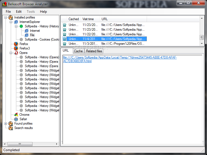
Task: Open the File menu
Action: pos(8,12)
